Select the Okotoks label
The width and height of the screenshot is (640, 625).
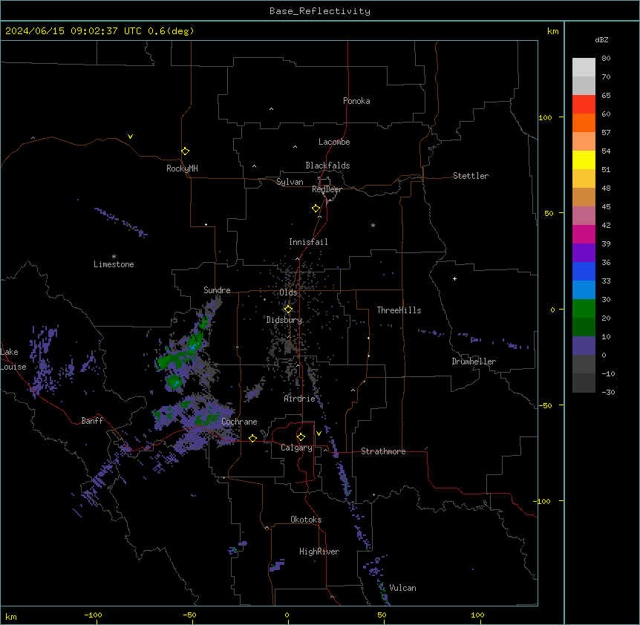(306, 520)
